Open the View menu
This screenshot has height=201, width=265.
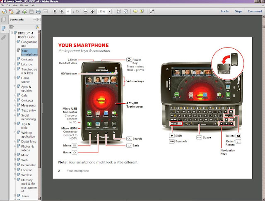pos(15,5)
